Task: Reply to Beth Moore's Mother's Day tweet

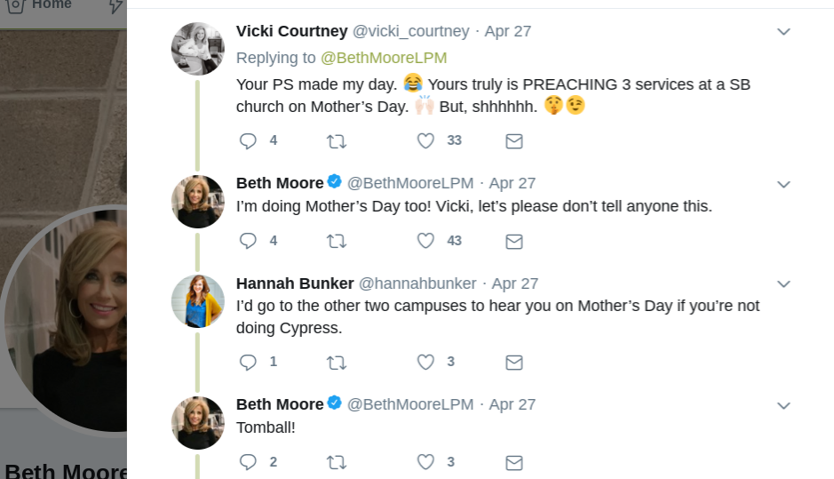Action: (249, 241)
